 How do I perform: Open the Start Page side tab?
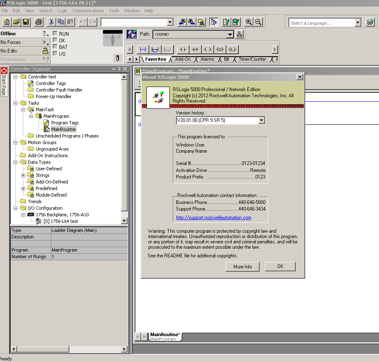point(4,82)
